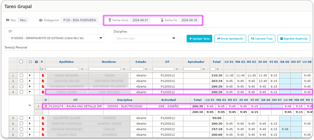Sort by the Apellidos column header
This screenshot has height=140, width=314.
tap(66, 62)
